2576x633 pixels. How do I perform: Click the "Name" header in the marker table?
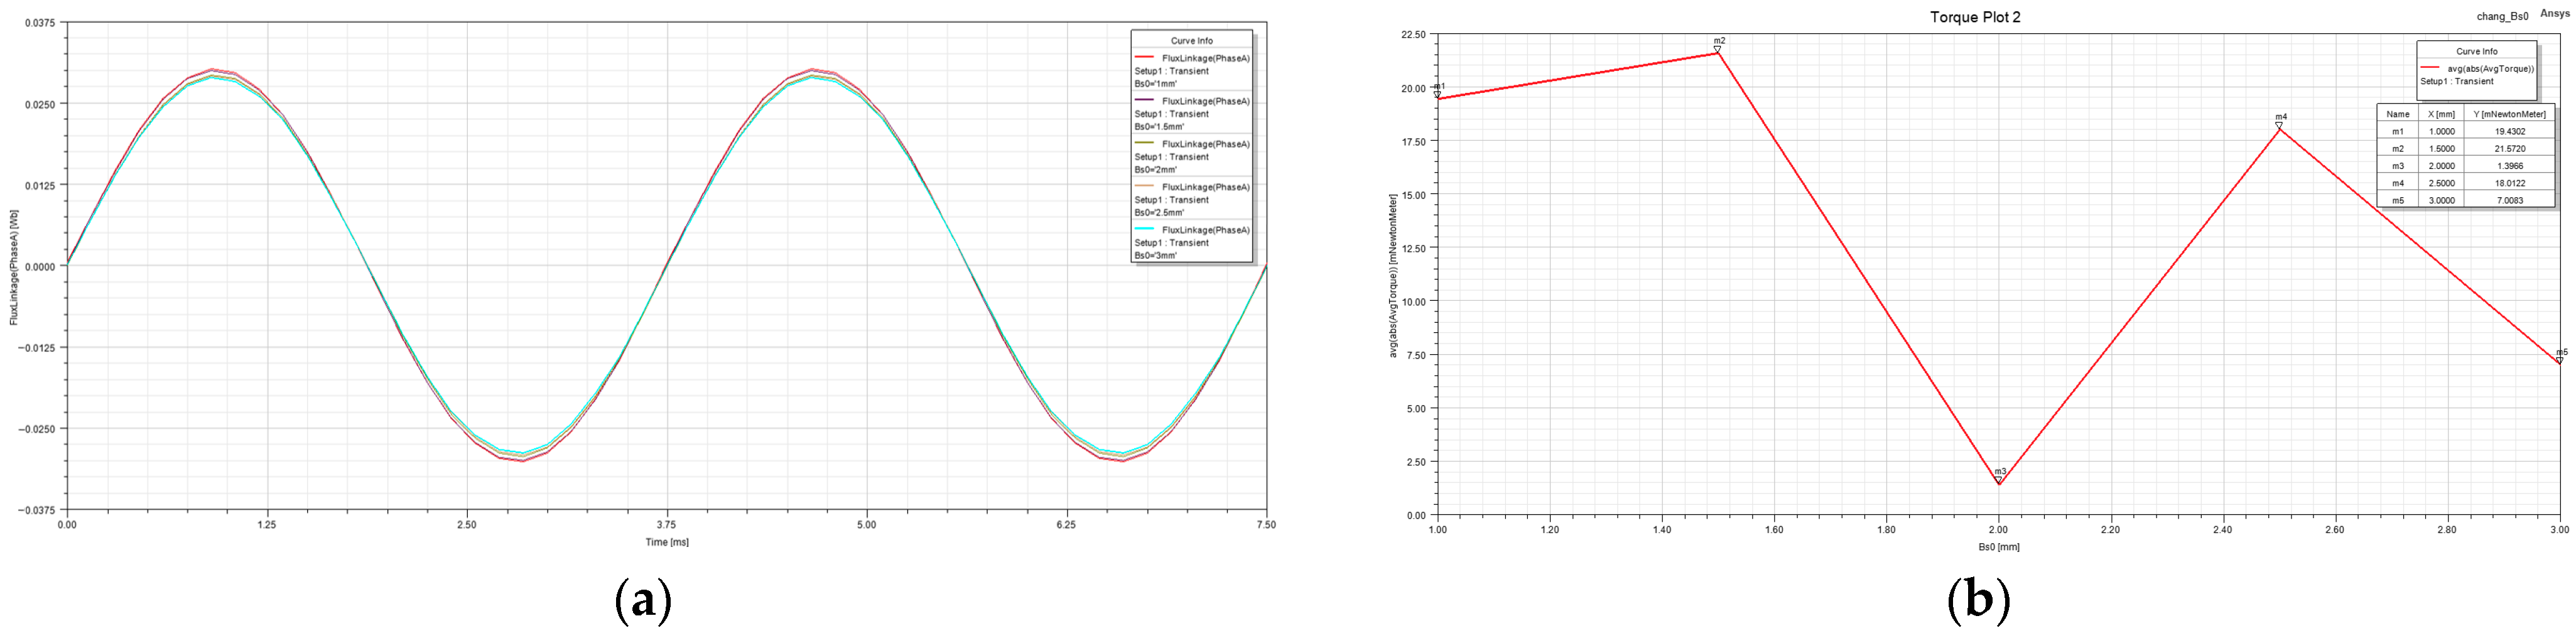2398,114
